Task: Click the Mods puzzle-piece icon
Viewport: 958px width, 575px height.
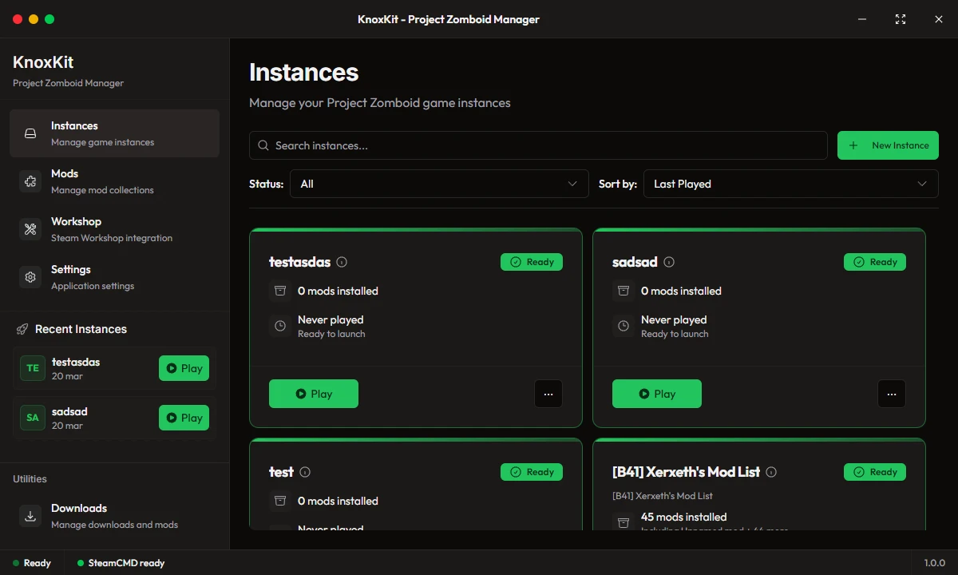Action: pyautogui.click(x=30, y=182)
